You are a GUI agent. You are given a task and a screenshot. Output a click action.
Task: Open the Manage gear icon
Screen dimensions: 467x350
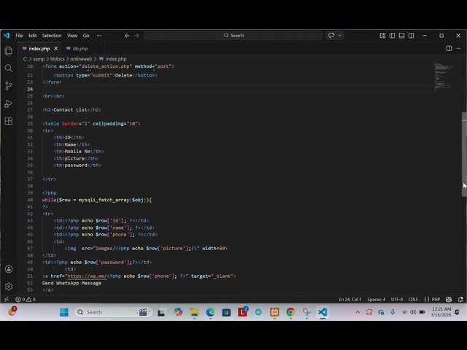tap(9, 287)
